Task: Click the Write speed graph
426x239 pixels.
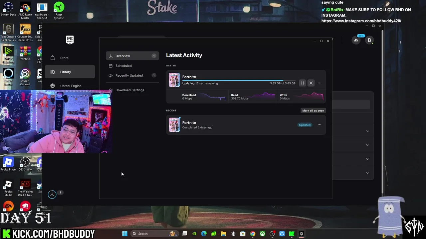Action: pyautogui.click(x=309, y=97)
